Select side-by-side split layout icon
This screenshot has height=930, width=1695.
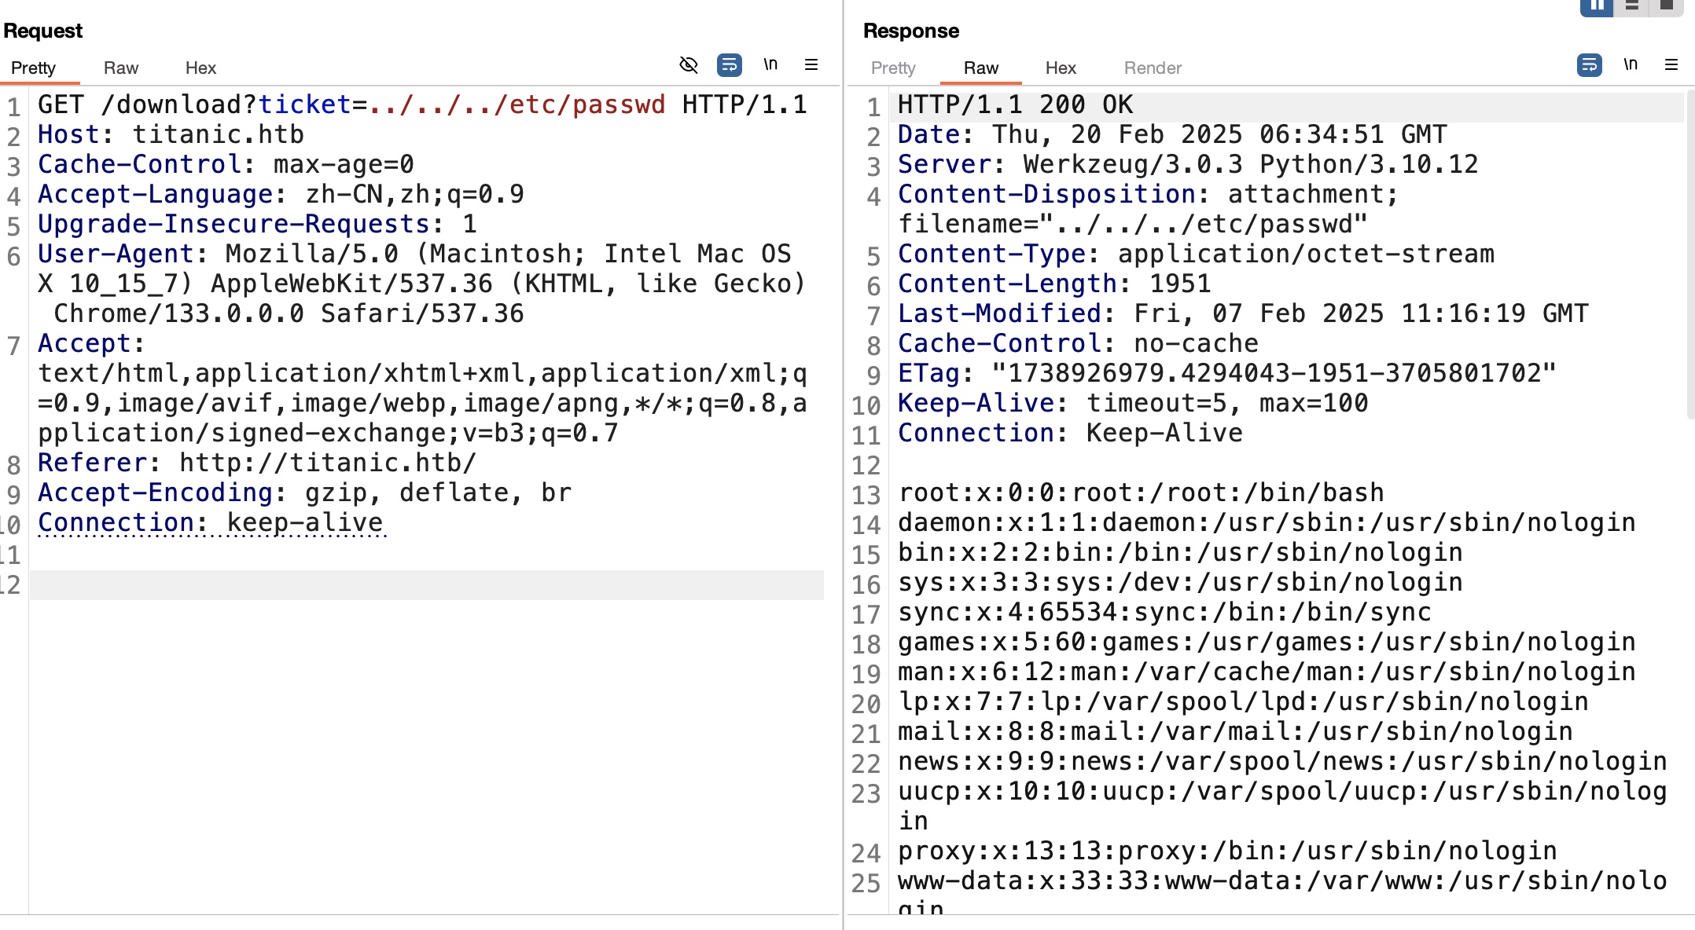pyautogui.click(x=1597, y=6)
